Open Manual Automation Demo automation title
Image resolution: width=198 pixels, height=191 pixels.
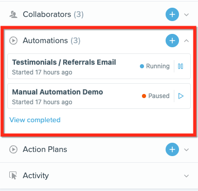click(58, 92)
